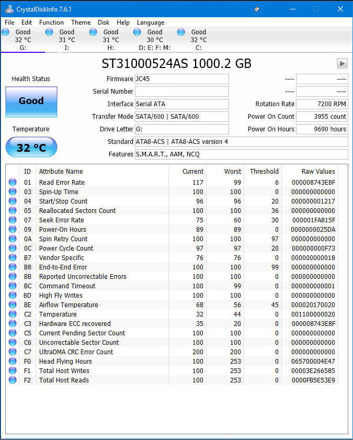This screenshot has height=440, width=353.
Task: Click status orb for Power-On Hours row
Action: [x=13, y=229]
